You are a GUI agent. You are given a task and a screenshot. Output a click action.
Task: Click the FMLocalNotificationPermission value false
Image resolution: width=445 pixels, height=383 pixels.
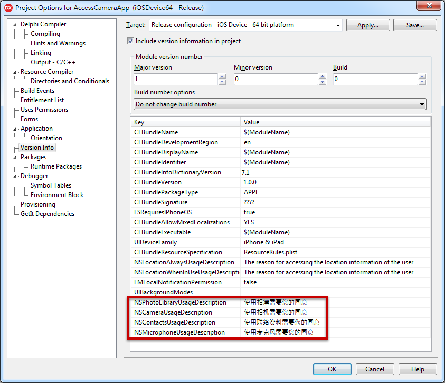250,282
